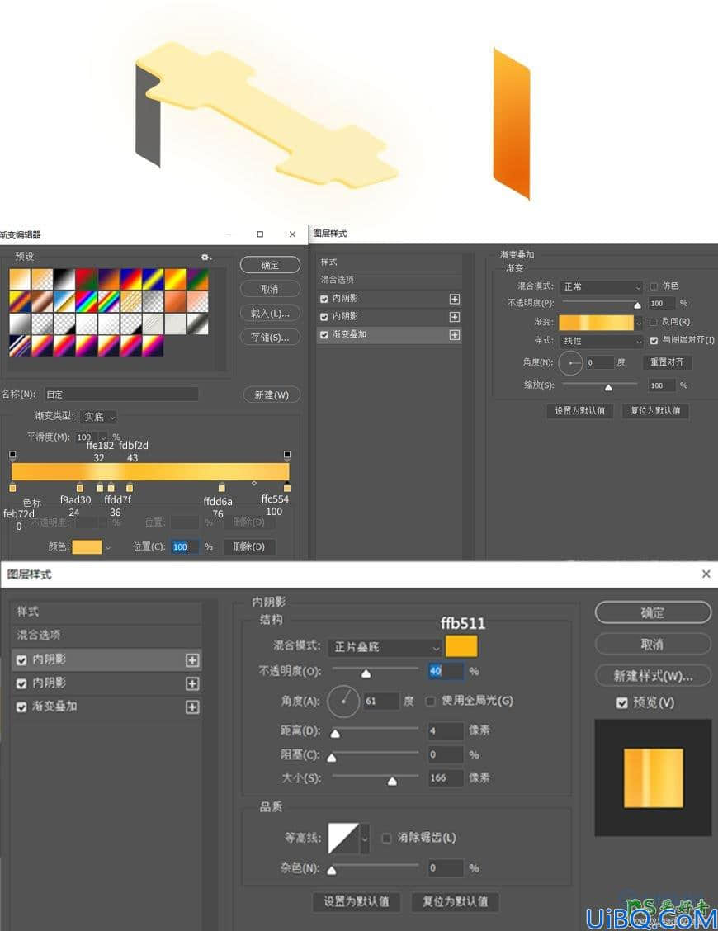Select first 内阴影 row in the 渐变叠加 dialog

[x=389, y=299]
